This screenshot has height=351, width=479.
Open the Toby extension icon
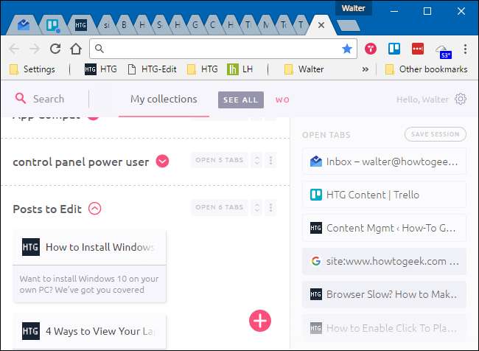click(370, 49)
